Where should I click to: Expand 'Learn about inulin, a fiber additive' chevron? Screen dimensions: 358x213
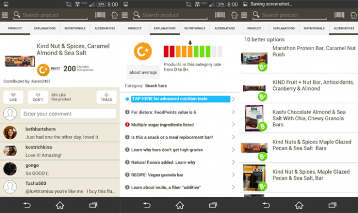[234, 187]
